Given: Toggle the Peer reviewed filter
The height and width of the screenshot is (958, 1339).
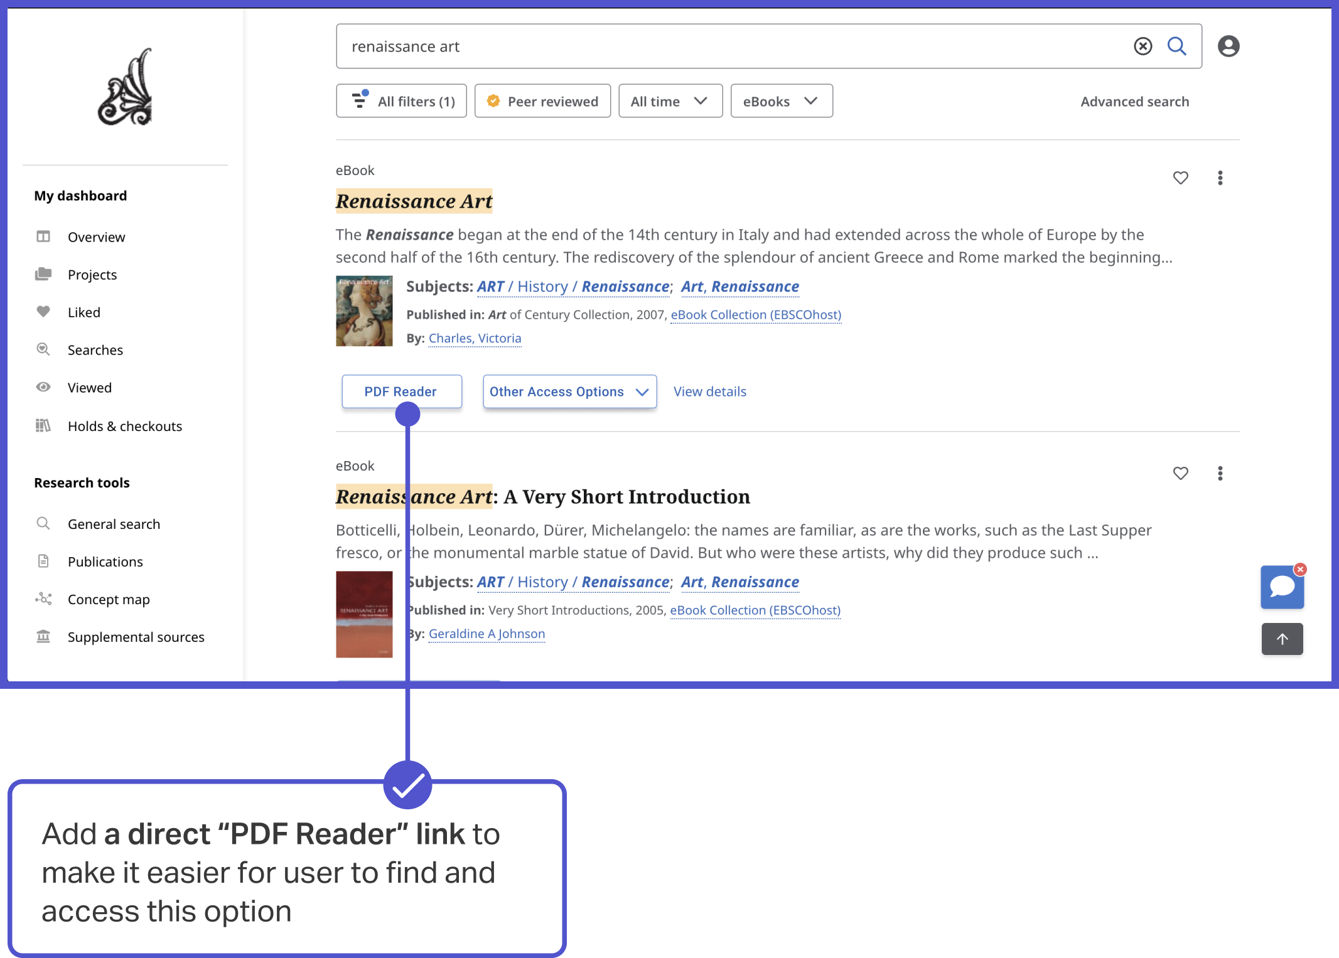Looking at the screenshot, I should [x=542, y=101].
